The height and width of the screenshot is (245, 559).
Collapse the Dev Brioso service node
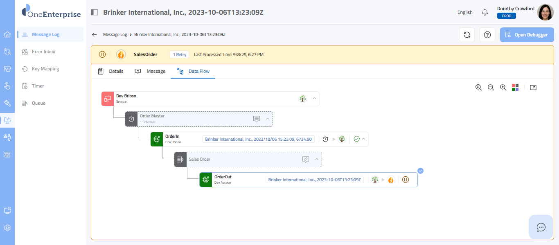(x=314, y=99)
